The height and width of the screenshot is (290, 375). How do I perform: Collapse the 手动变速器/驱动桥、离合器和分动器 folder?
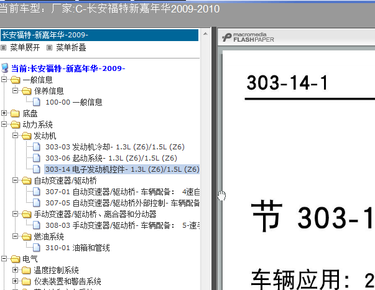pos(16,213)
